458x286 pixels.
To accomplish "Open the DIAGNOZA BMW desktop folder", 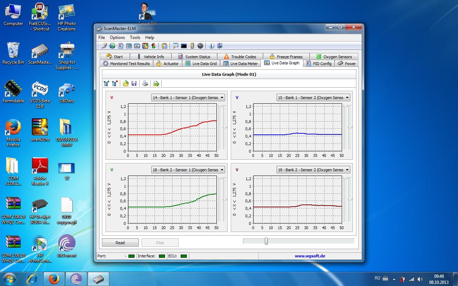I will [x=67, y=133].
